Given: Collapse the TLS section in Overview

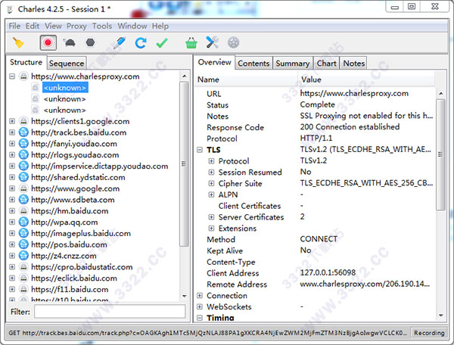Looking at the screenshot, I should pos(200,150).
